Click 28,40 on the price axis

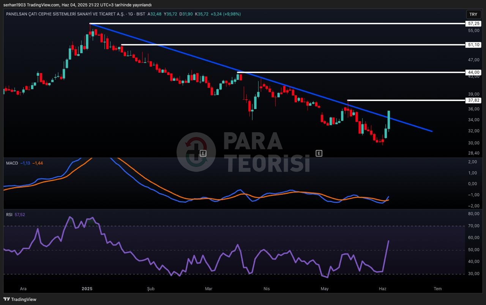tap(473, 153)
